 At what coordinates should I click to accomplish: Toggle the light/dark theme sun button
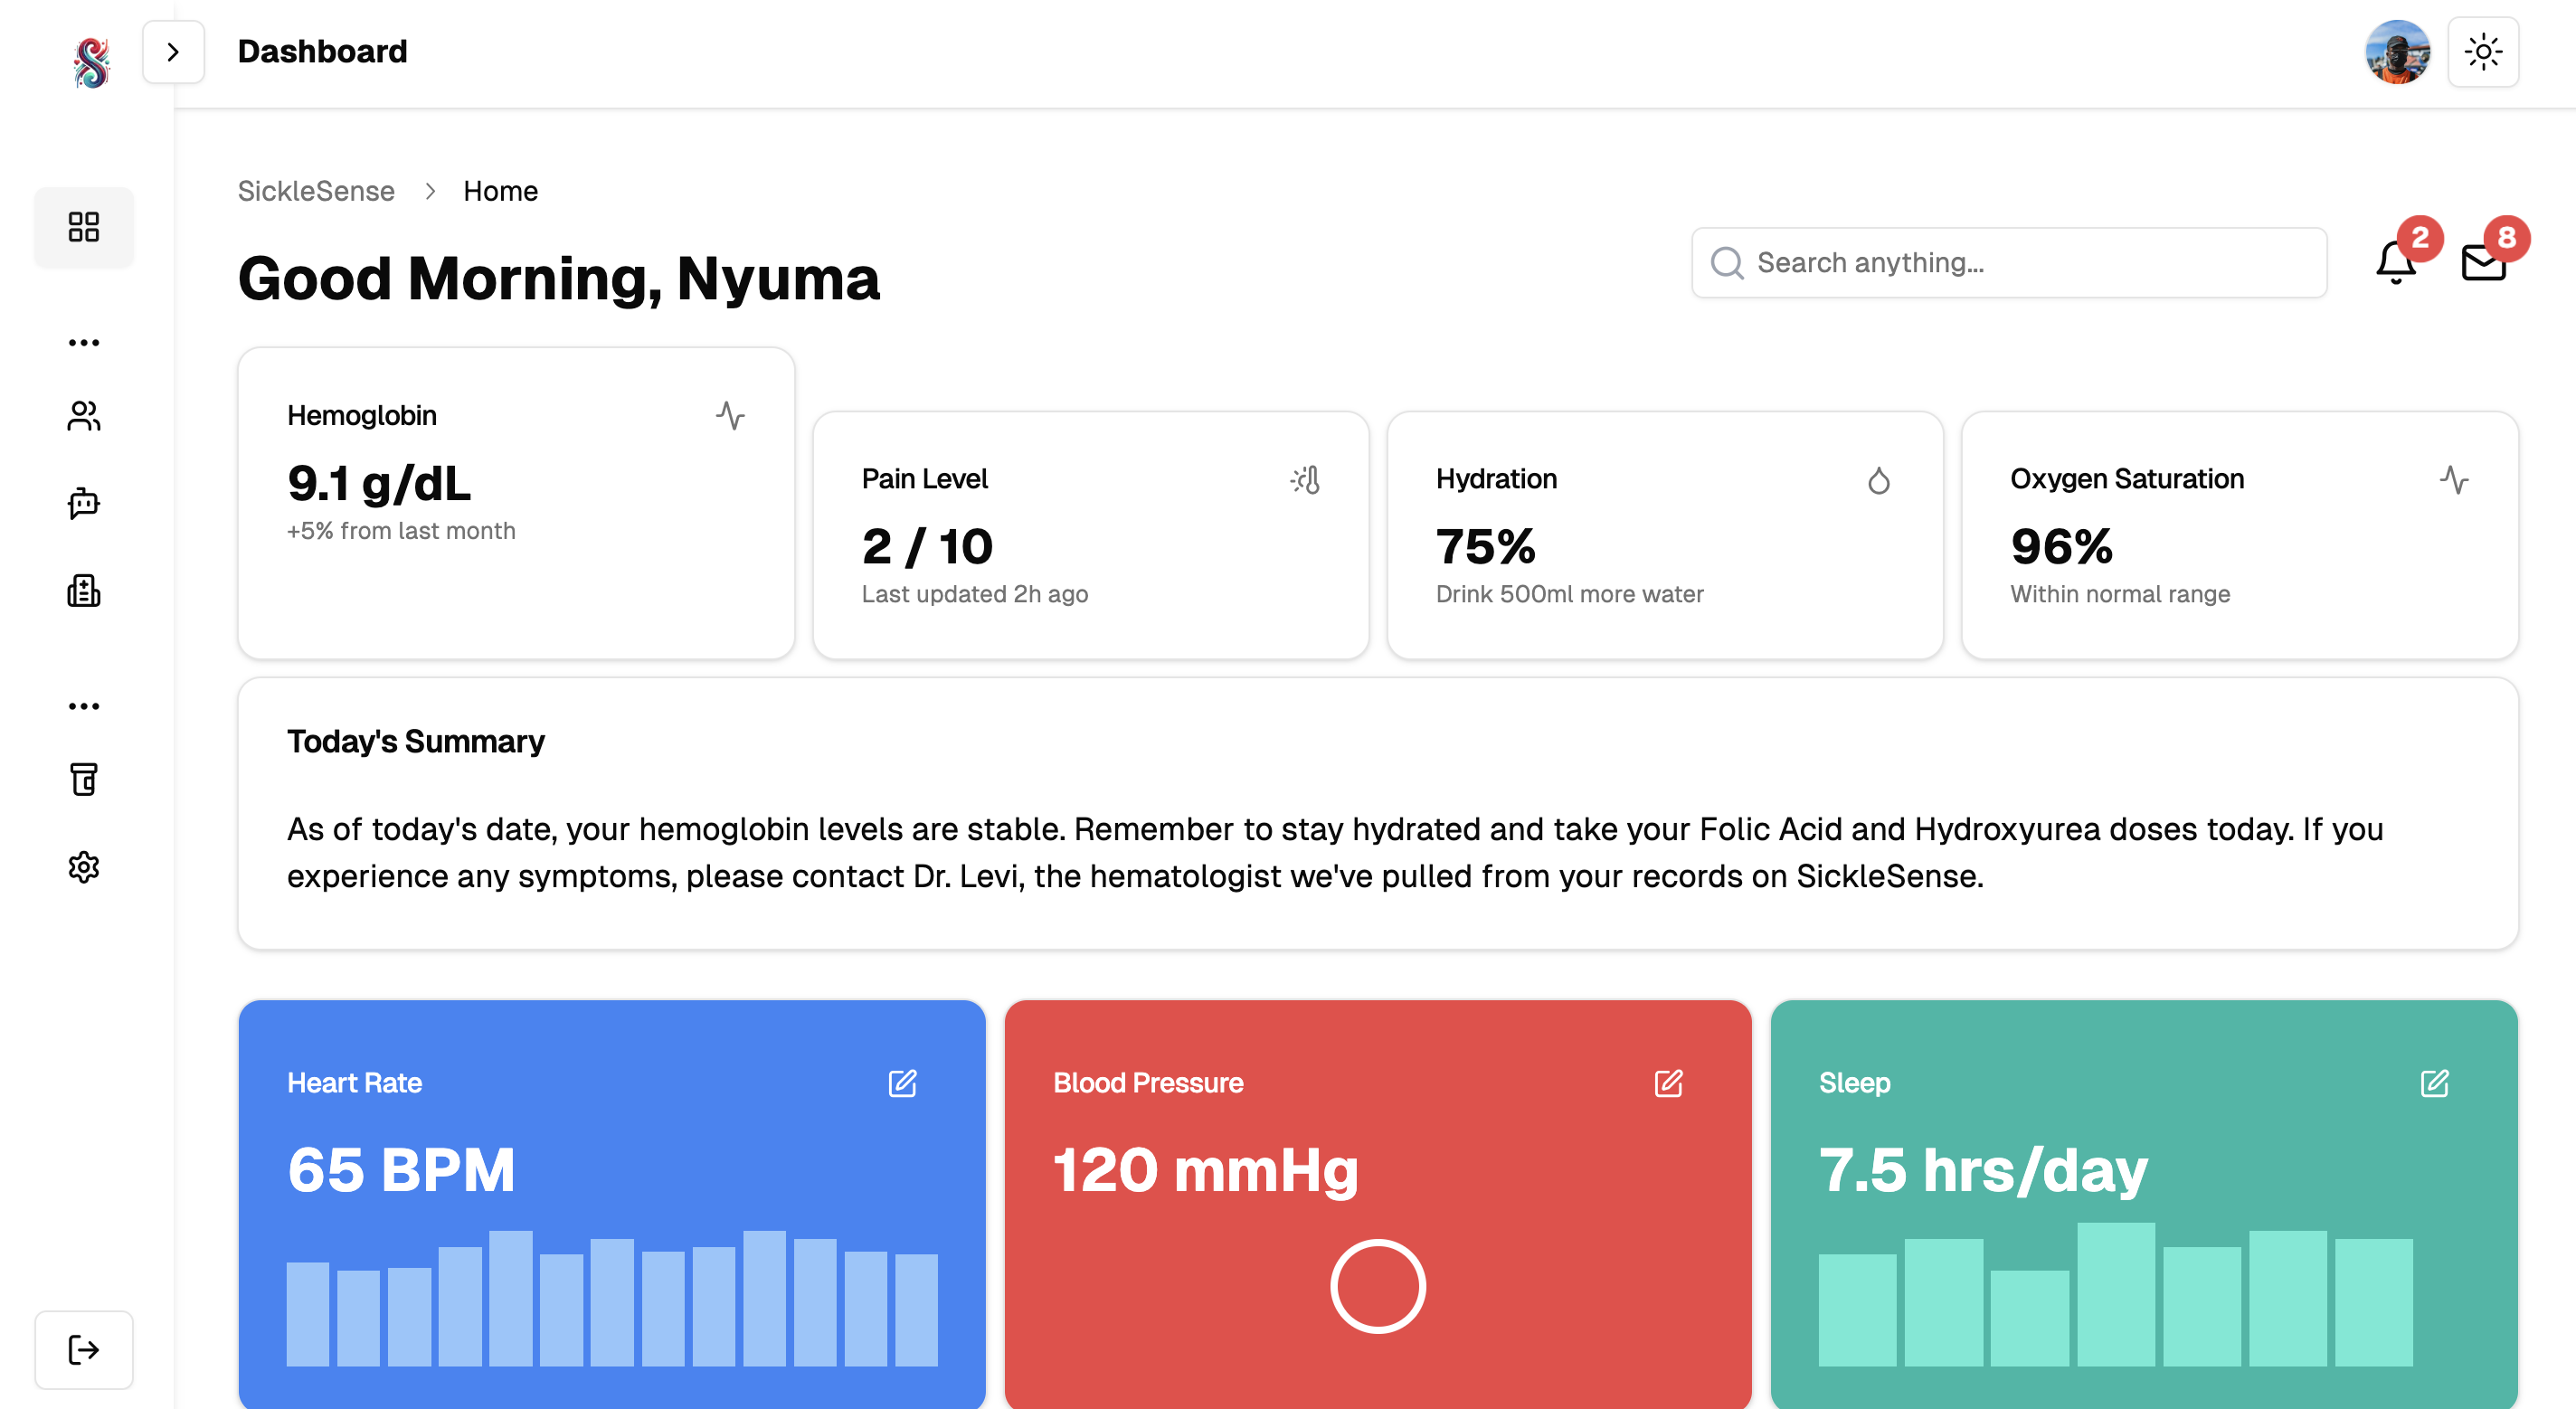(x=2483, y=52)
